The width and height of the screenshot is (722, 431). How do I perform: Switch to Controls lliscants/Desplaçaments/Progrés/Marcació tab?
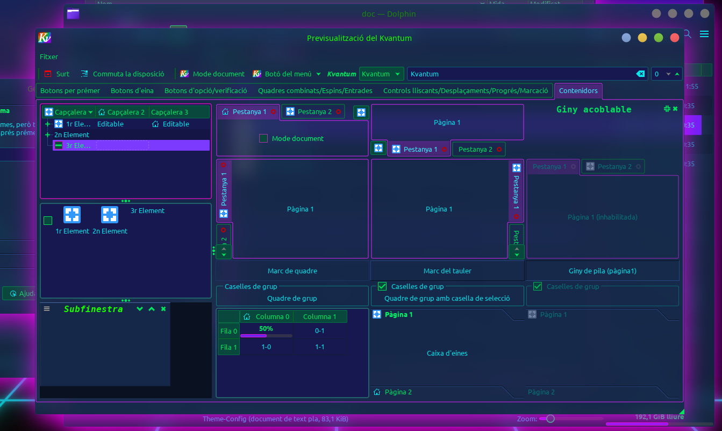click(x=466, y=90)
